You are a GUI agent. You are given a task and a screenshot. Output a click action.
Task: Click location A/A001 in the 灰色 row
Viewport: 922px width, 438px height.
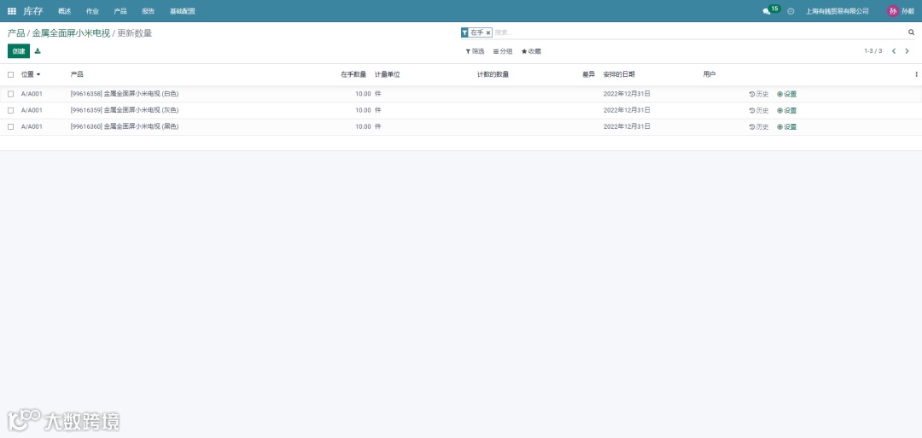point(32,110)
